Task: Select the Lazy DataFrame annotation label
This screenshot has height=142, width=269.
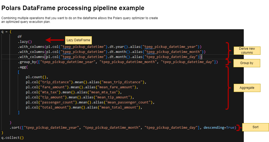Action: point(78,40)
